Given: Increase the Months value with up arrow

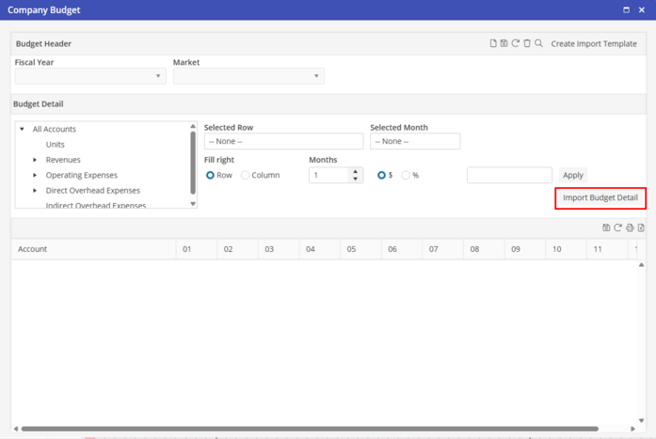Looking at the screenshot, I should 355,171.
